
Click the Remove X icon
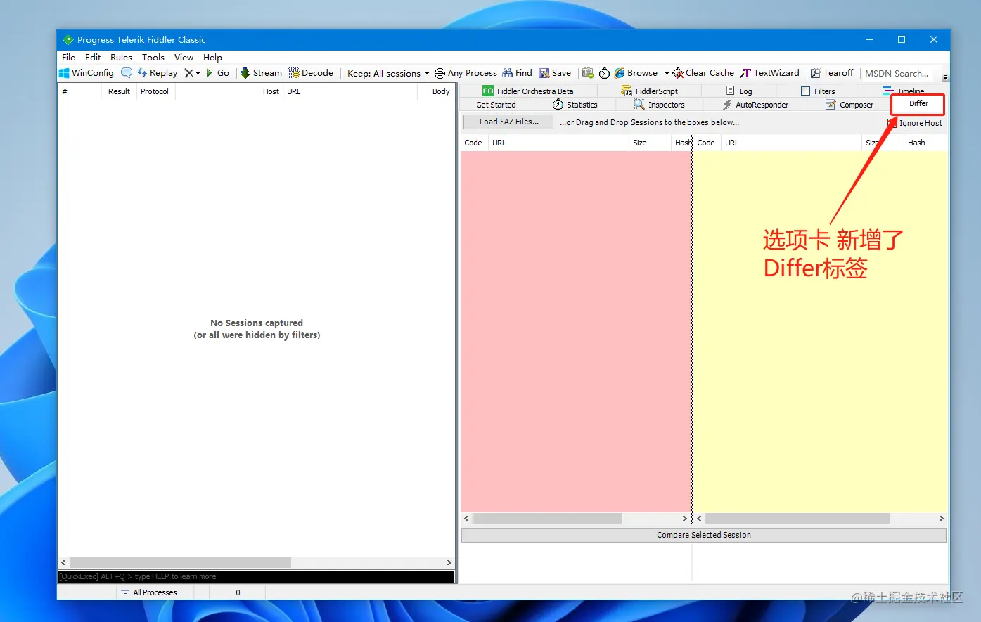coord(188,73)
